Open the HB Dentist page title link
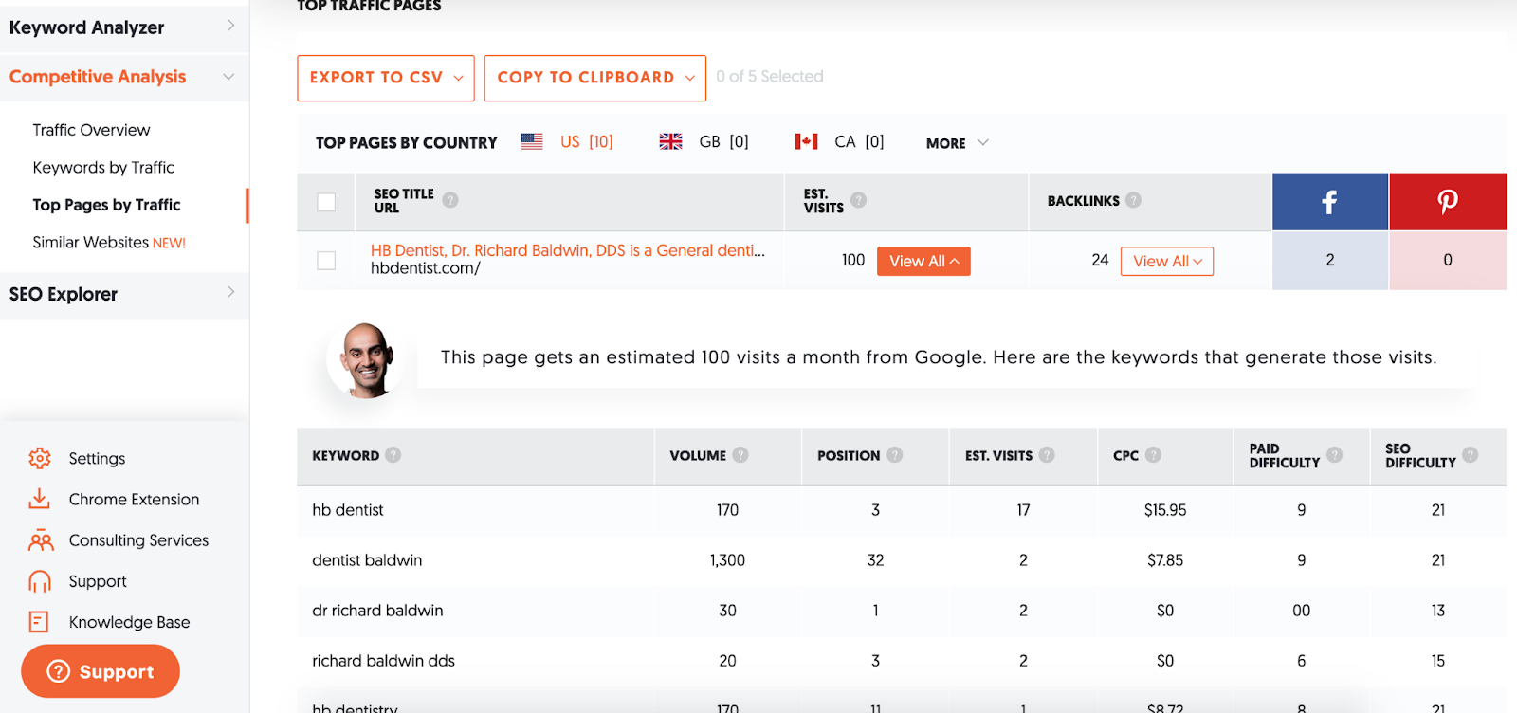This screenshot has height=713, width=1517. tap(567, 250)
